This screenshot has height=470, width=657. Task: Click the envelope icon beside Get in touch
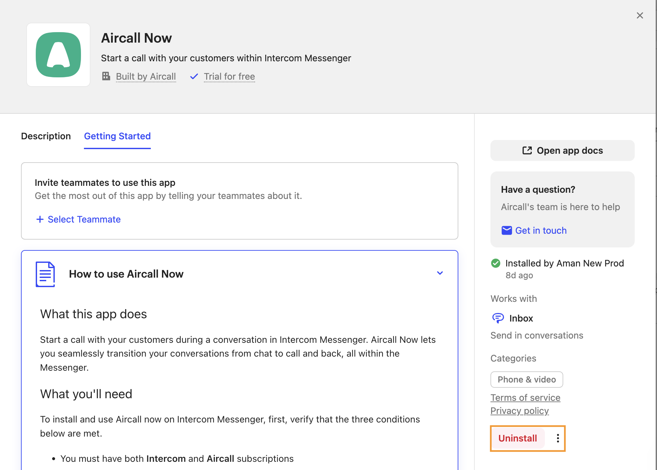click(x=507, y=230)
